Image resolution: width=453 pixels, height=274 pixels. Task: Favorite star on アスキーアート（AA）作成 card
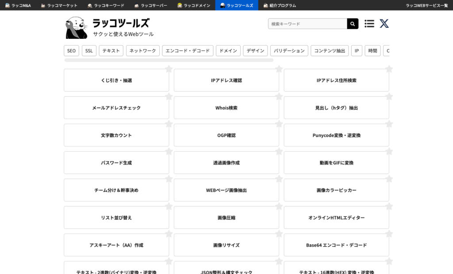click(169, 234)
